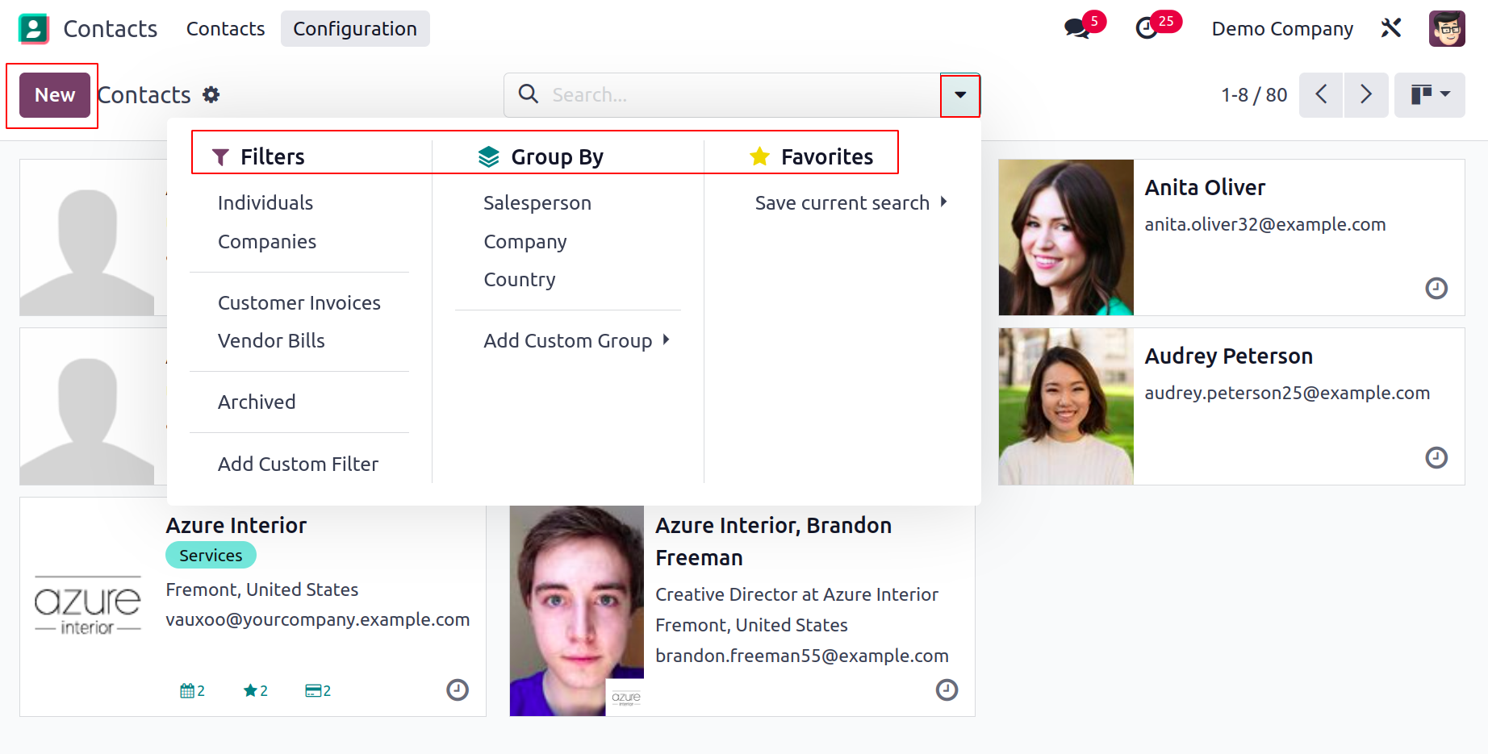This screenshot has width=1488, height=754.
Task: Click the New button
Action: click(x=55, y=95)
